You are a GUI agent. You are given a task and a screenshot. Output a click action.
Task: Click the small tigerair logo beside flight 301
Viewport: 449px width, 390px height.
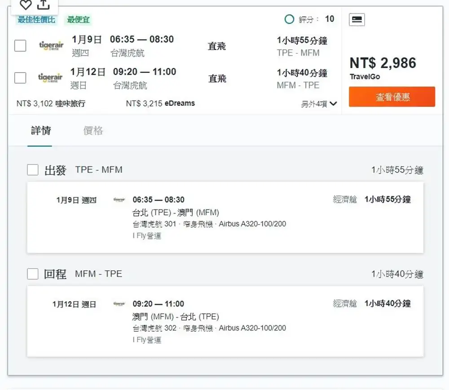[119, 199]
